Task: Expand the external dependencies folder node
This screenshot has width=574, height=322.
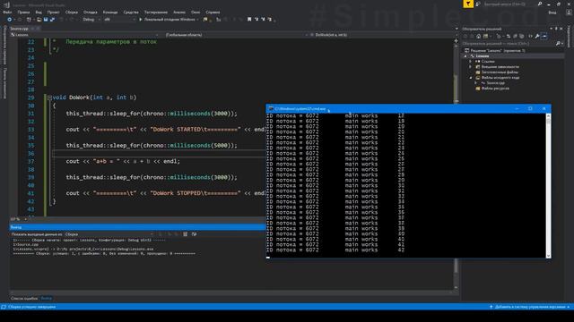Action: [x=471, y=67]
